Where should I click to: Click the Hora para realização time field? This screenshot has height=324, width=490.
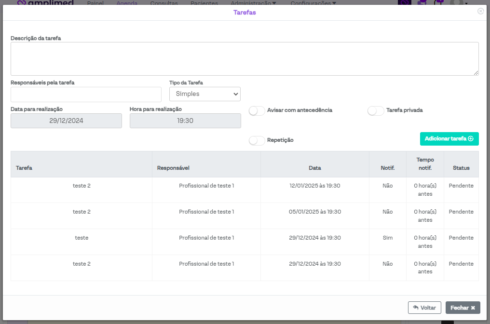(185, 121)
